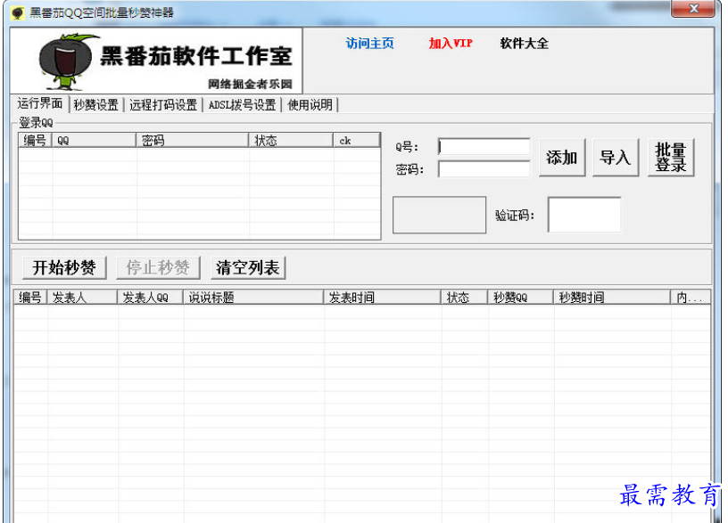
Task: Open the 远程打码设置 tab
Action: point(163,105)
